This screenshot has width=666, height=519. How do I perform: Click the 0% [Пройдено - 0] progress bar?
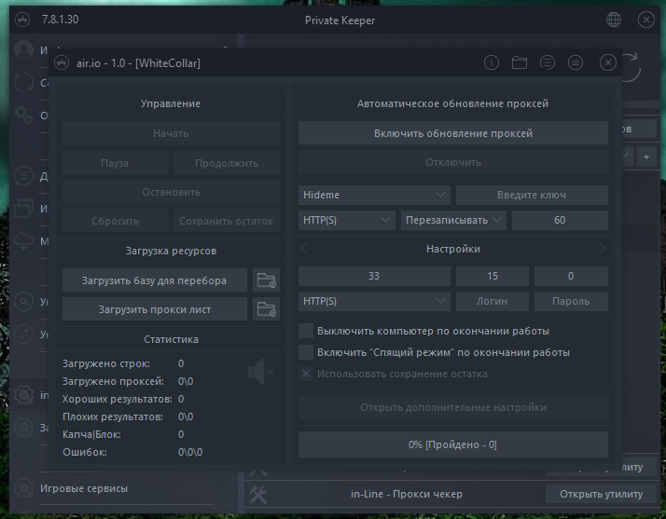[453, 444]
